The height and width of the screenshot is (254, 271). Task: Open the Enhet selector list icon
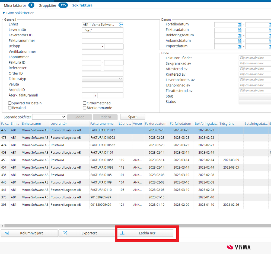[121, 24]
